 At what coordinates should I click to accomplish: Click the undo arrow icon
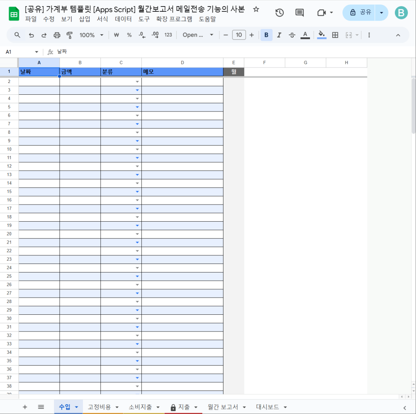[31, 35]
